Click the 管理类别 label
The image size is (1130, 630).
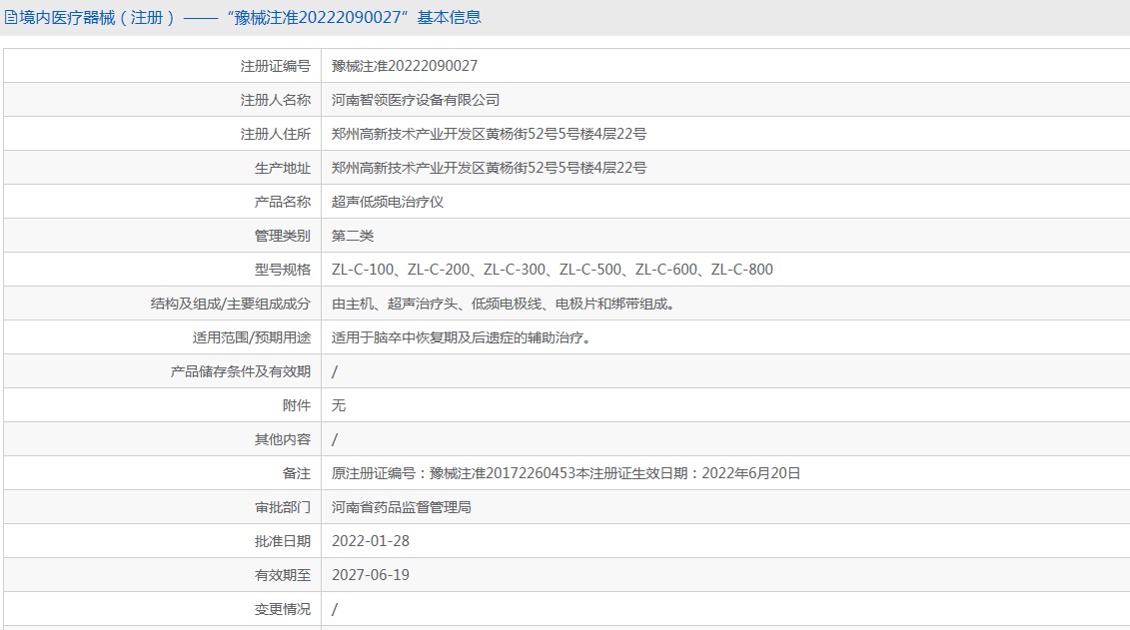click(283, 236)
